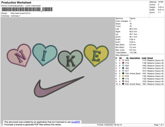Click the 'Right:' label
The image size is (165, 127).
(118, 31)
